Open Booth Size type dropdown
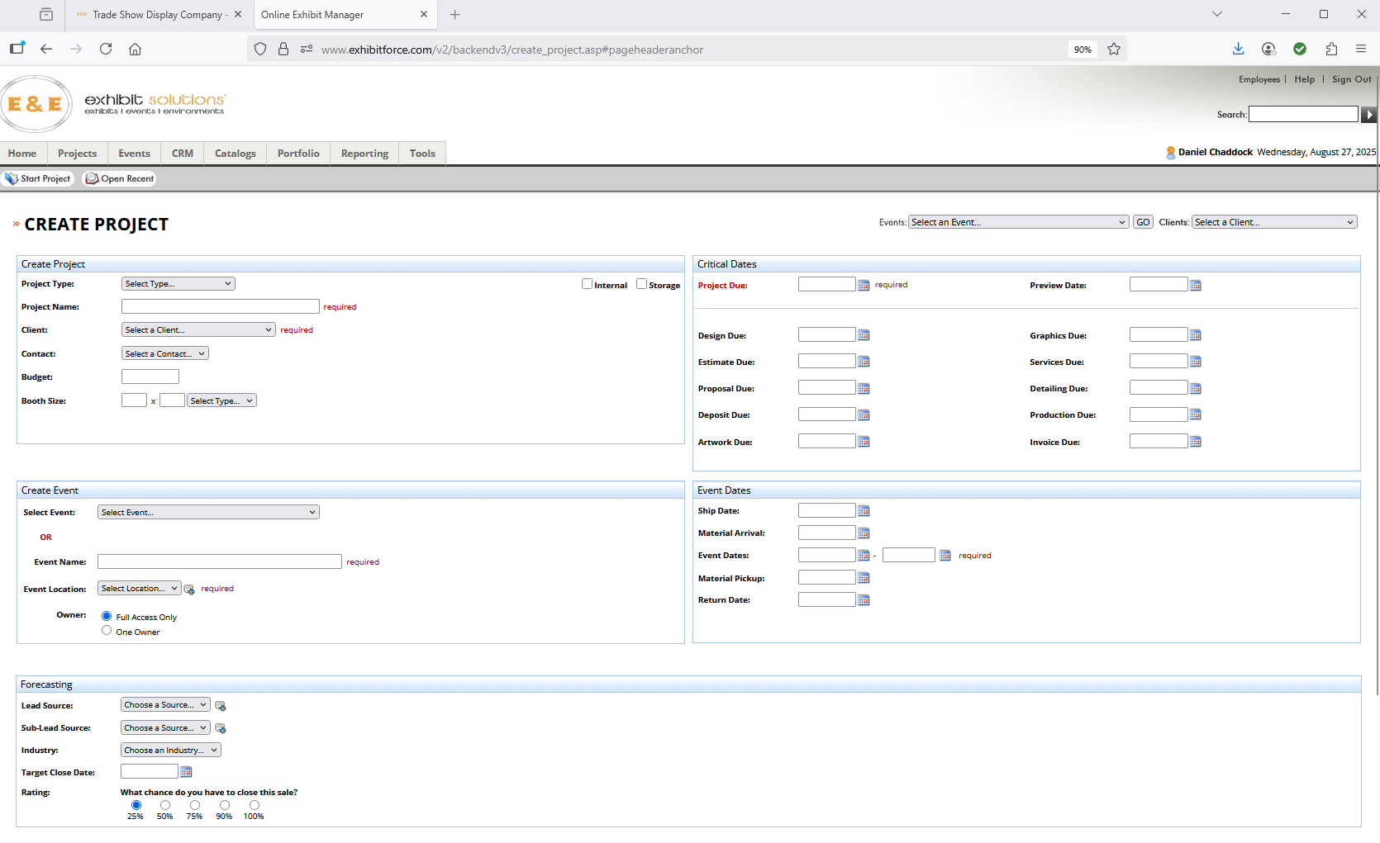Screen dimensions: 1380x843 tap(222, 400)
